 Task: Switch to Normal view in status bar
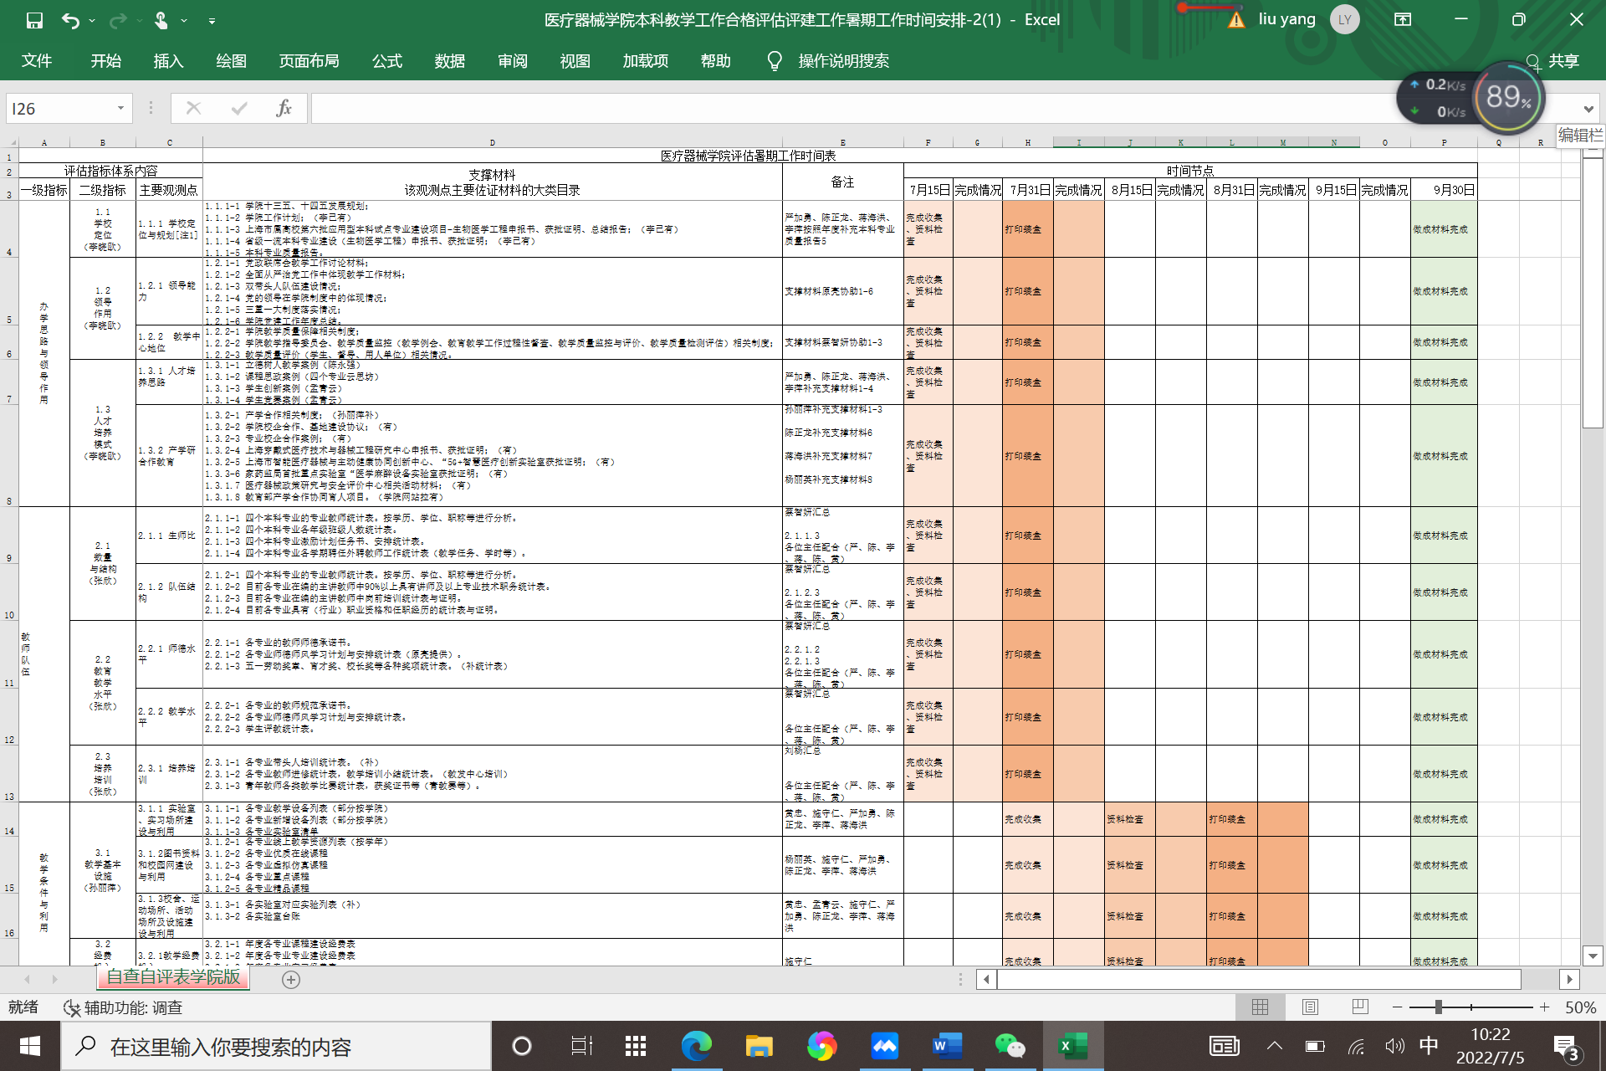pos(1260,1007)
